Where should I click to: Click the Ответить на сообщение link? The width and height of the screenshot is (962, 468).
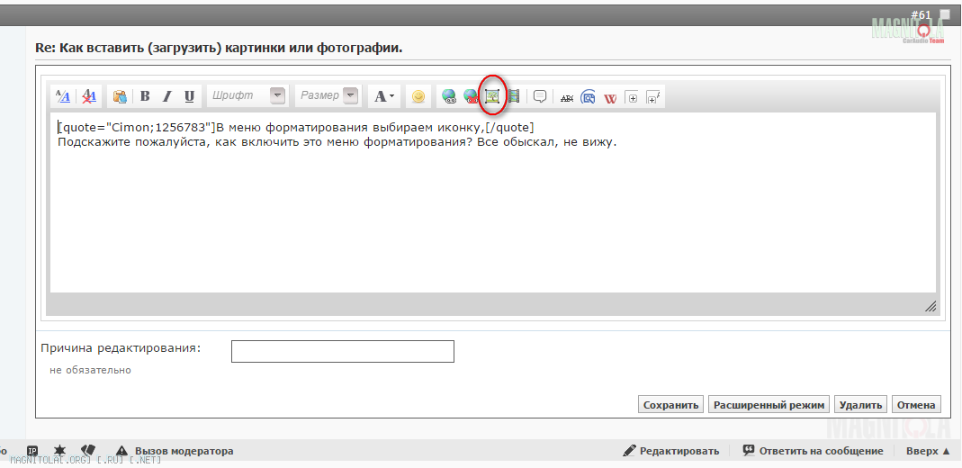(x=813, y=451)
